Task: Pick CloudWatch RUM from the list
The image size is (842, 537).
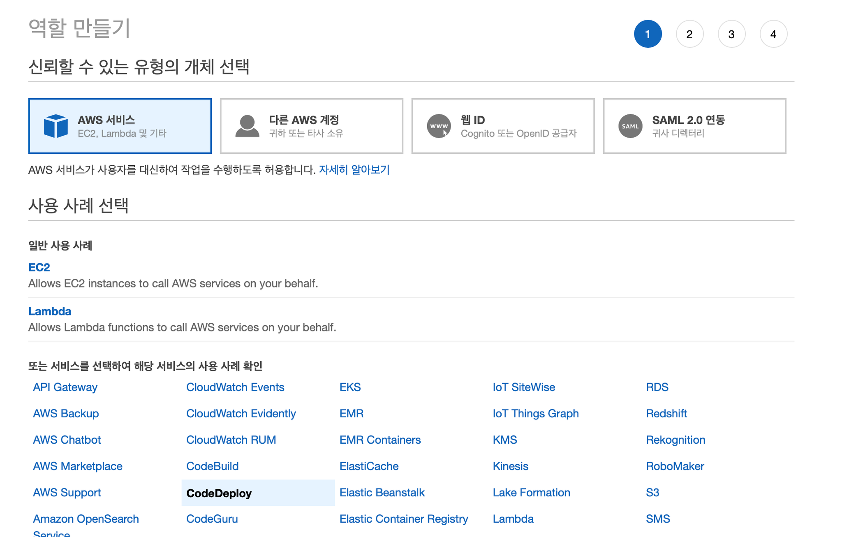Action: click(231, 440)
